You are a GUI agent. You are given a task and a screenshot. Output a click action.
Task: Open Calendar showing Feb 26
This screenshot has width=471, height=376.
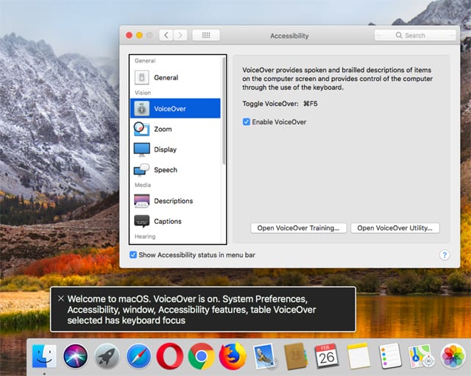click(327, 356)
